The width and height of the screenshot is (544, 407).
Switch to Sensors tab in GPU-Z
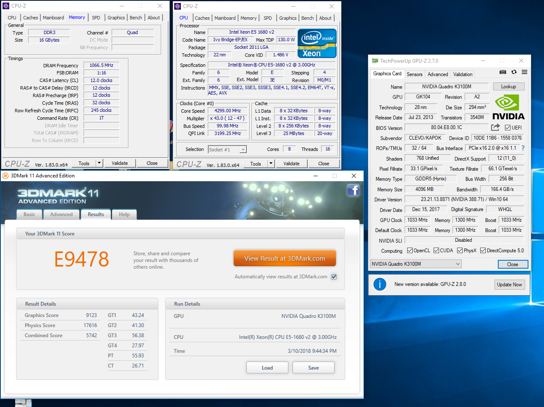[x=415, y=74]
